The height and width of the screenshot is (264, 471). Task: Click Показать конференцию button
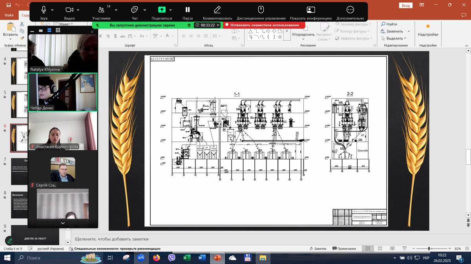click(x=311, y=13)
